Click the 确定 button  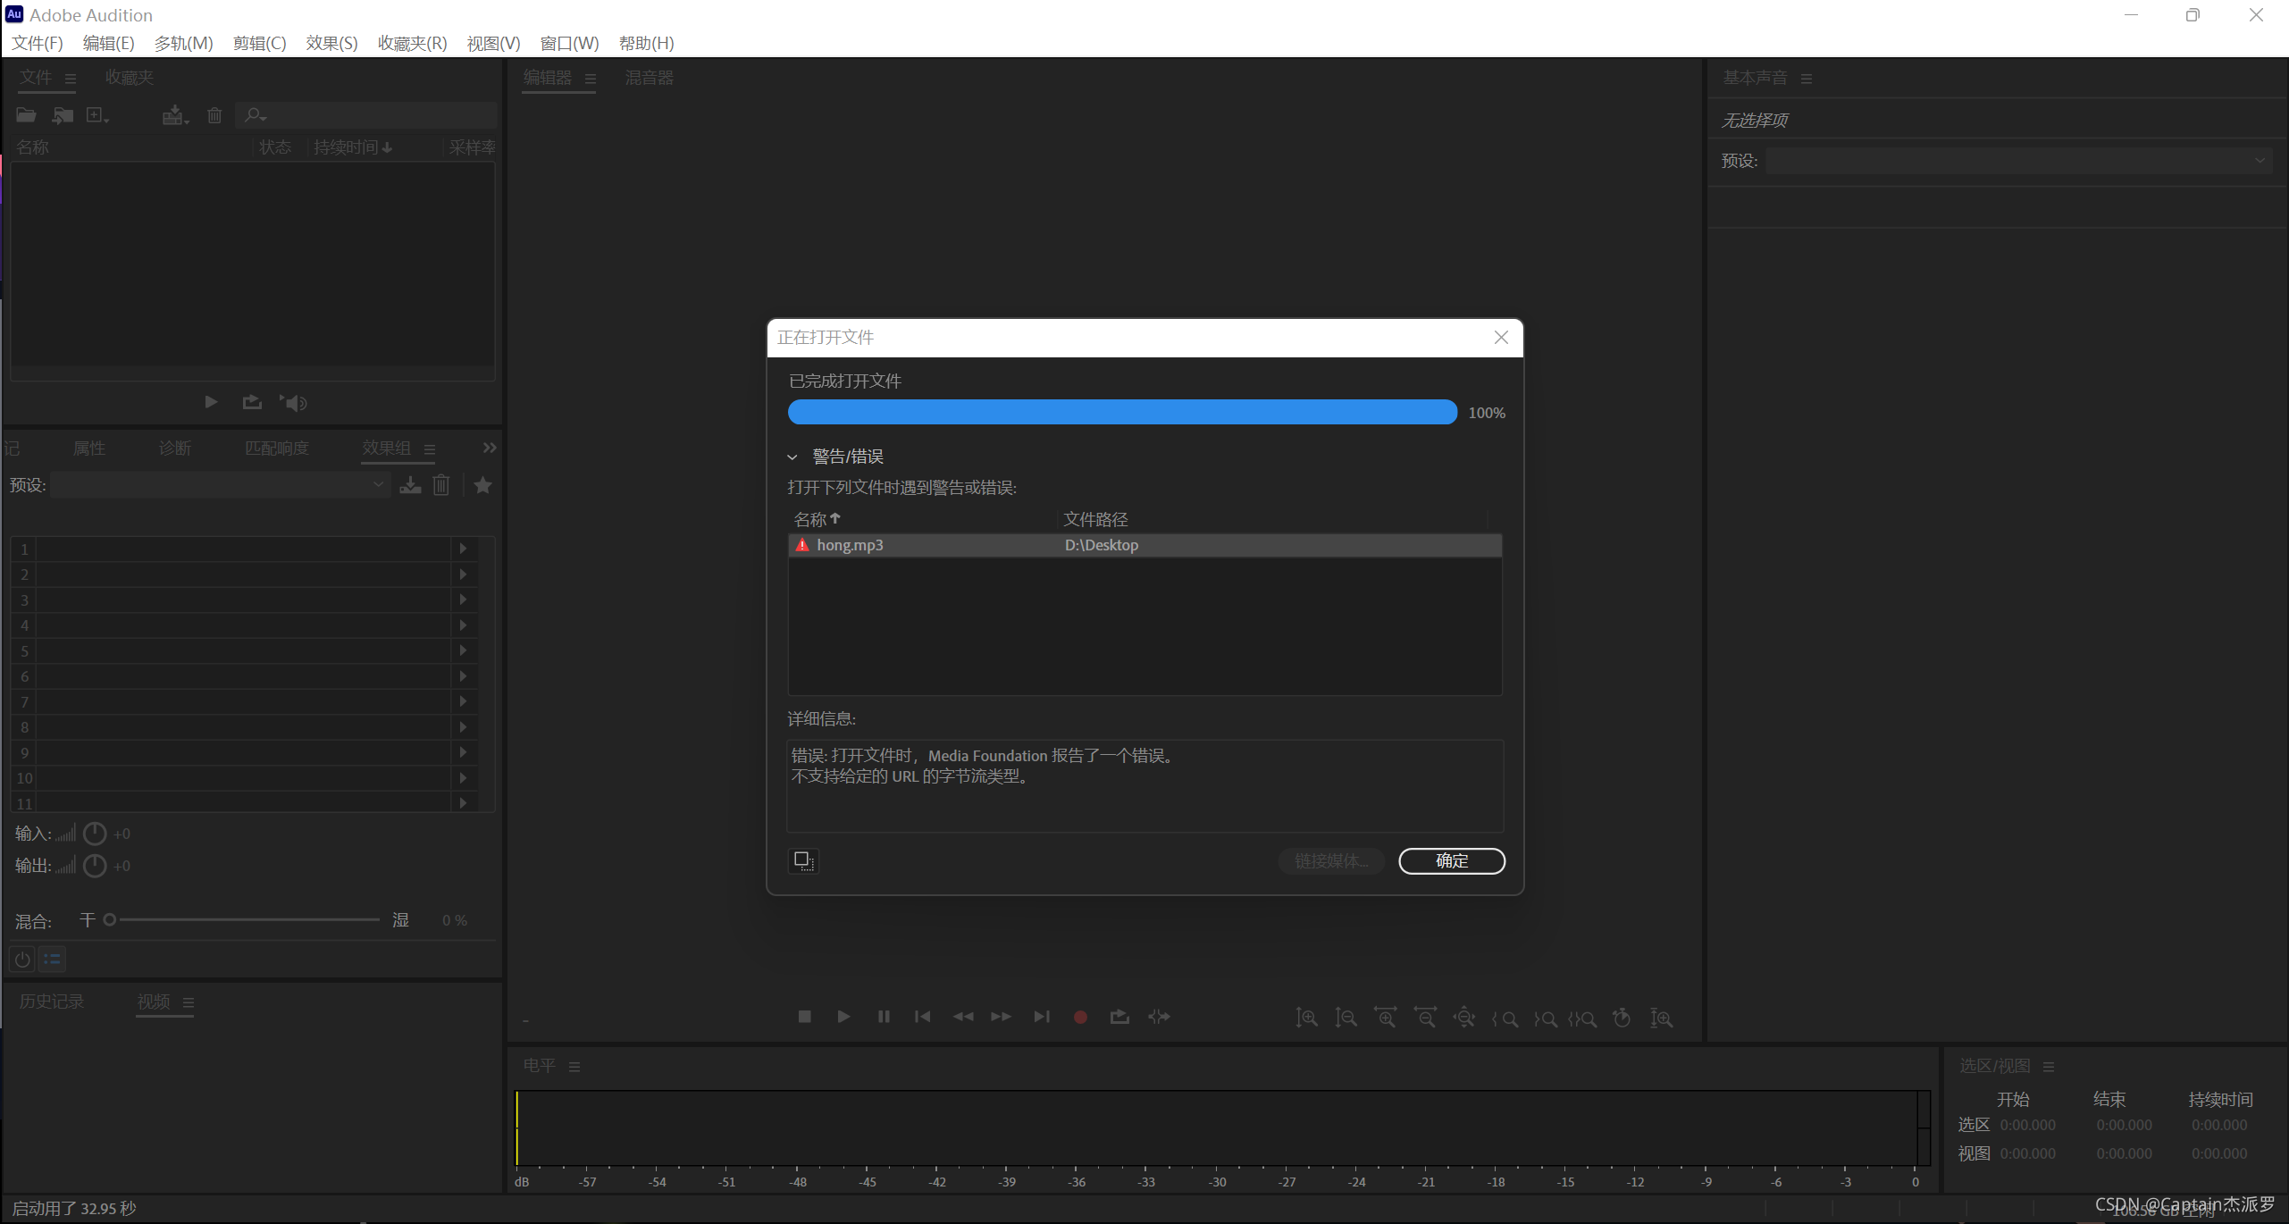coord(1451,860)
